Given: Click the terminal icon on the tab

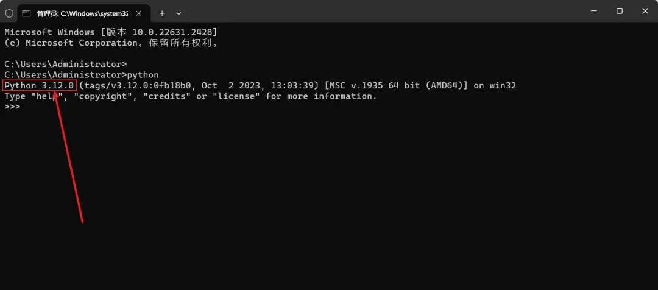Looking at the screenshot, I should tap(26, 13).
